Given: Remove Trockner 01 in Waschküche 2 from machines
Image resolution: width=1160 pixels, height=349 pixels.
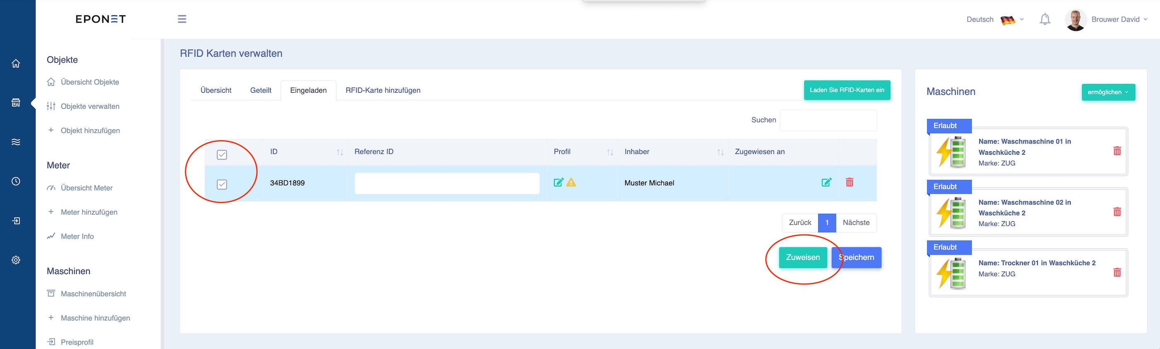Looking at the screenshot, I should [1117, 272].
